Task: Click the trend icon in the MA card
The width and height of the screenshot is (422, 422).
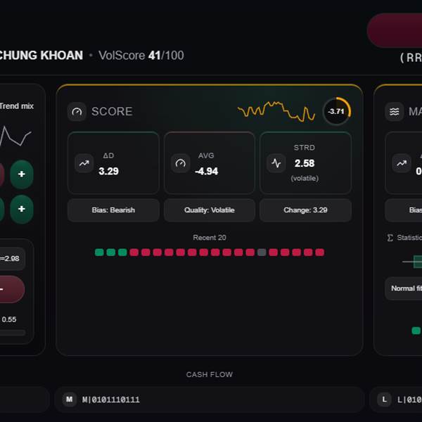Action: (x=402, y=163)
